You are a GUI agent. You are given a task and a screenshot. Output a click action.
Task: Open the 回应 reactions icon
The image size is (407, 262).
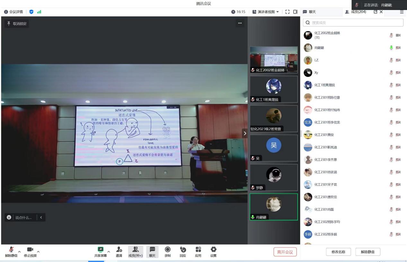coord(183,250)
